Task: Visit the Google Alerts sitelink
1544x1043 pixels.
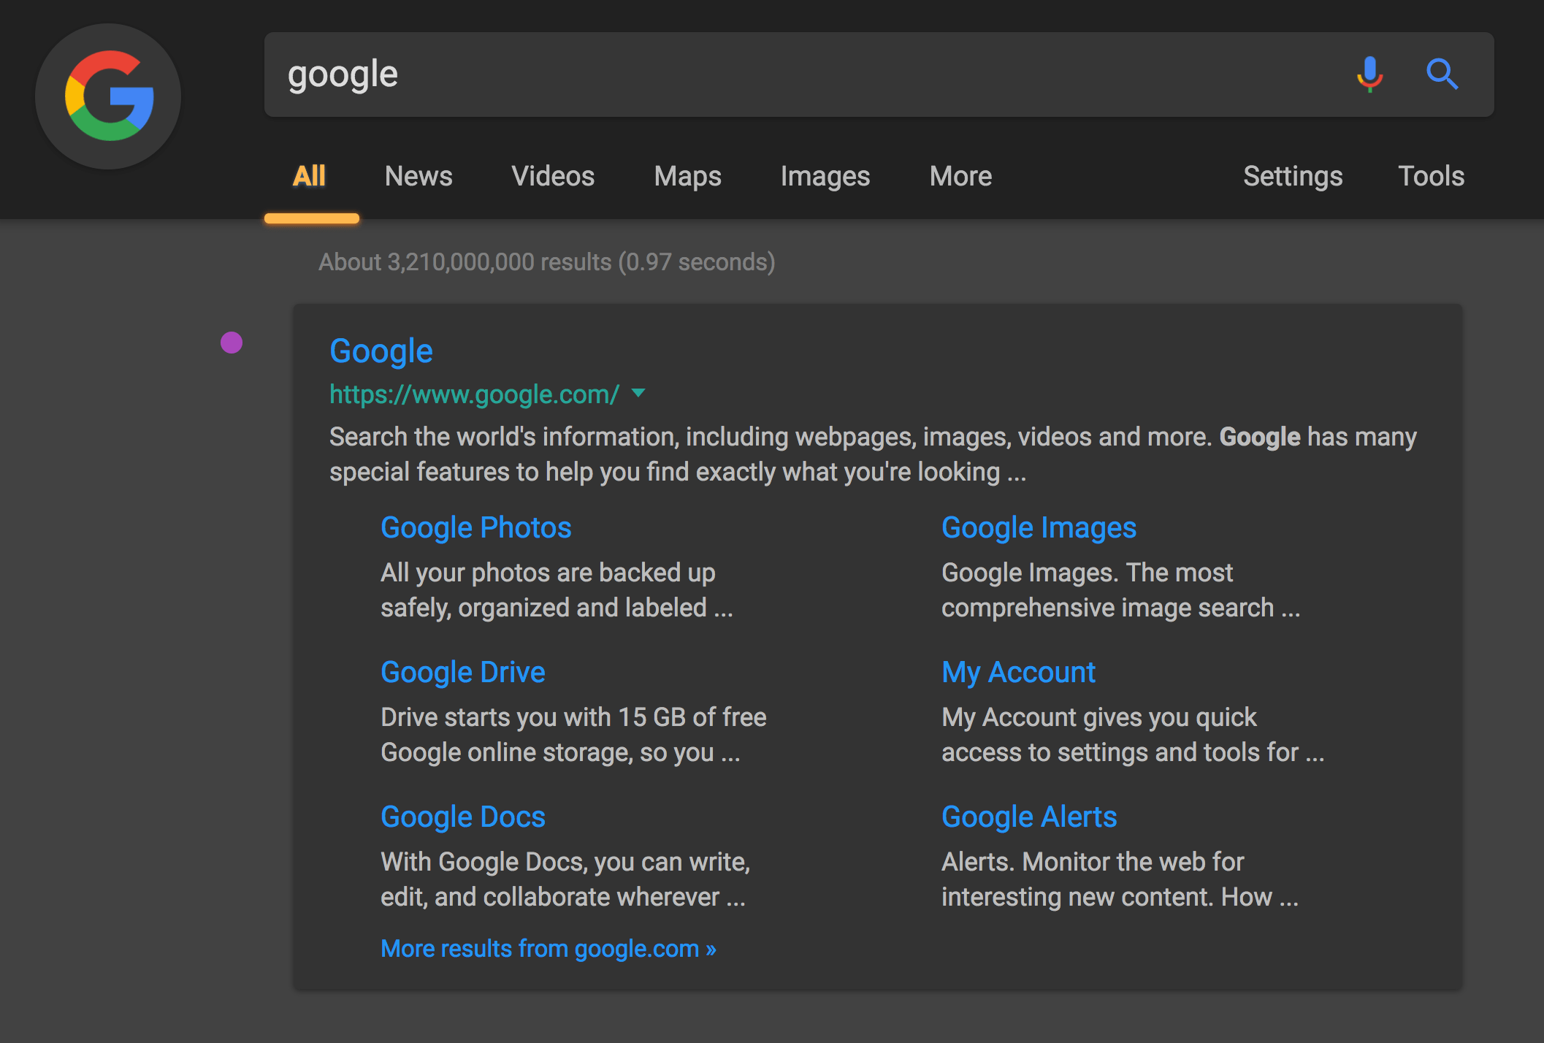Action: (x=1029, y=817)
